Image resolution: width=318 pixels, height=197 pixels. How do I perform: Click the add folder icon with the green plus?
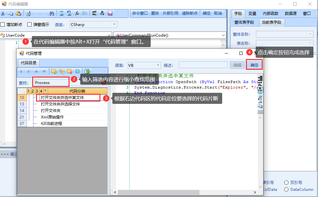pos(54,71)
